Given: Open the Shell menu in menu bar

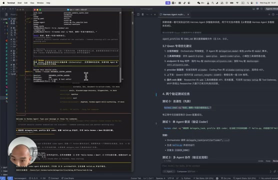Looking at the screenshot, I should click(x=19, y=3).
